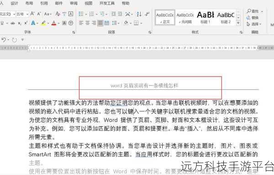Screen dimensions: 274x175
Task: Click header text word 页眉顶端有一条横线怎样
Action: click(151, 86)
